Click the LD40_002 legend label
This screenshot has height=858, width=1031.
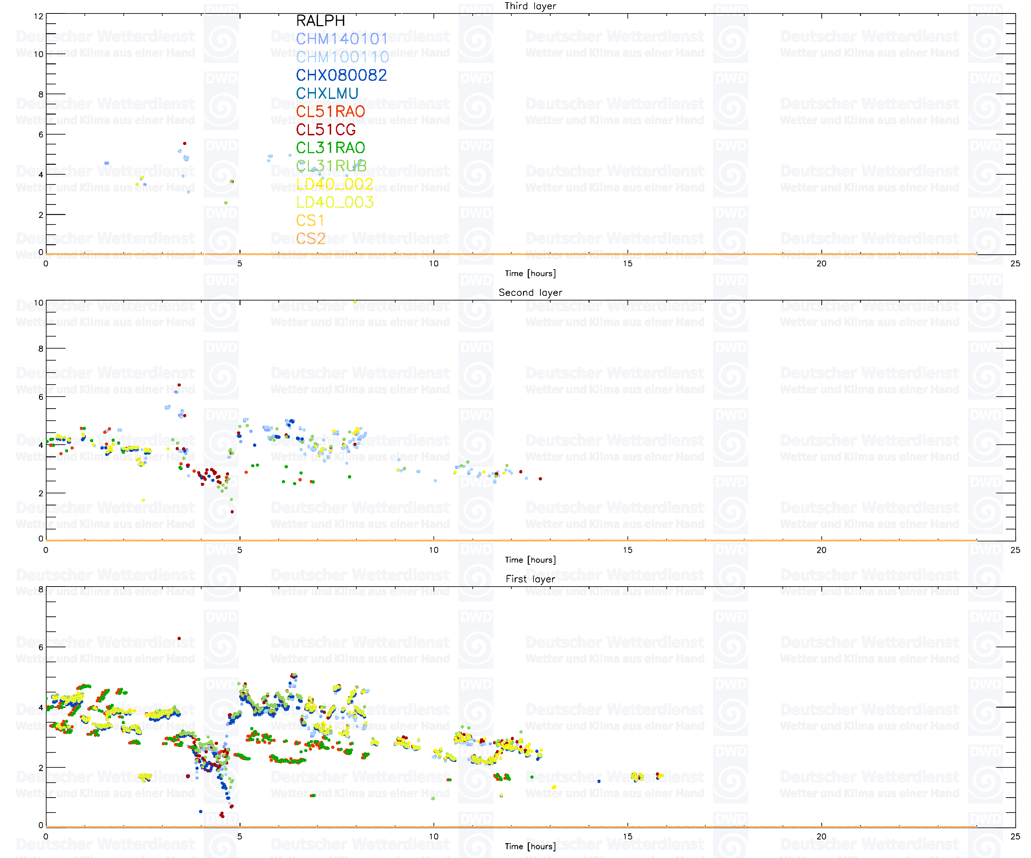(x=335, y=184)
